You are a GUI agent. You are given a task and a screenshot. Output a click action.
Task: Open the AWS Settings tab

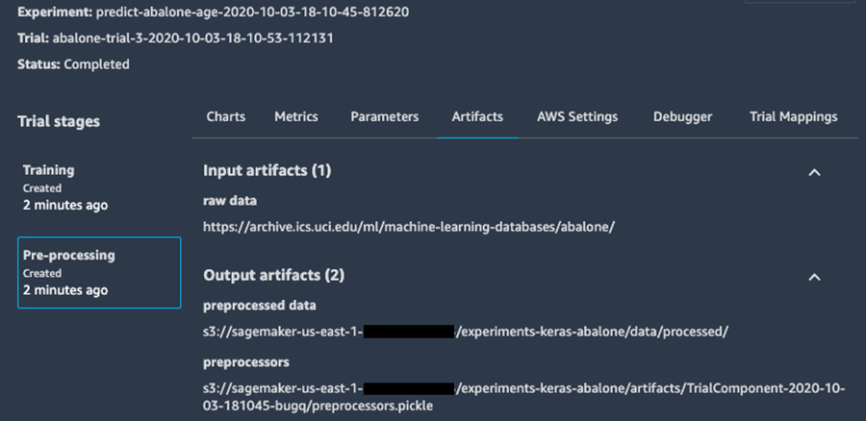point(577,117)
